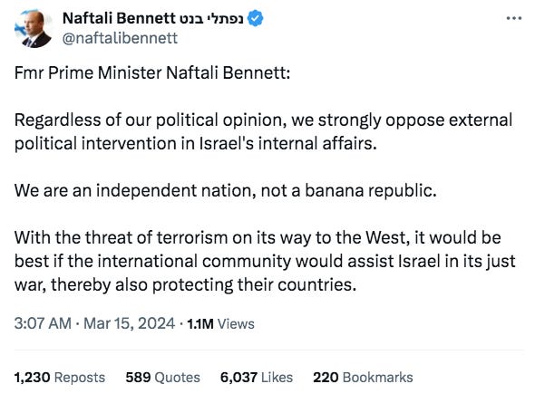535x403 pixels.
Task: Open the three-dot more options menu
Action: [514, 18]
